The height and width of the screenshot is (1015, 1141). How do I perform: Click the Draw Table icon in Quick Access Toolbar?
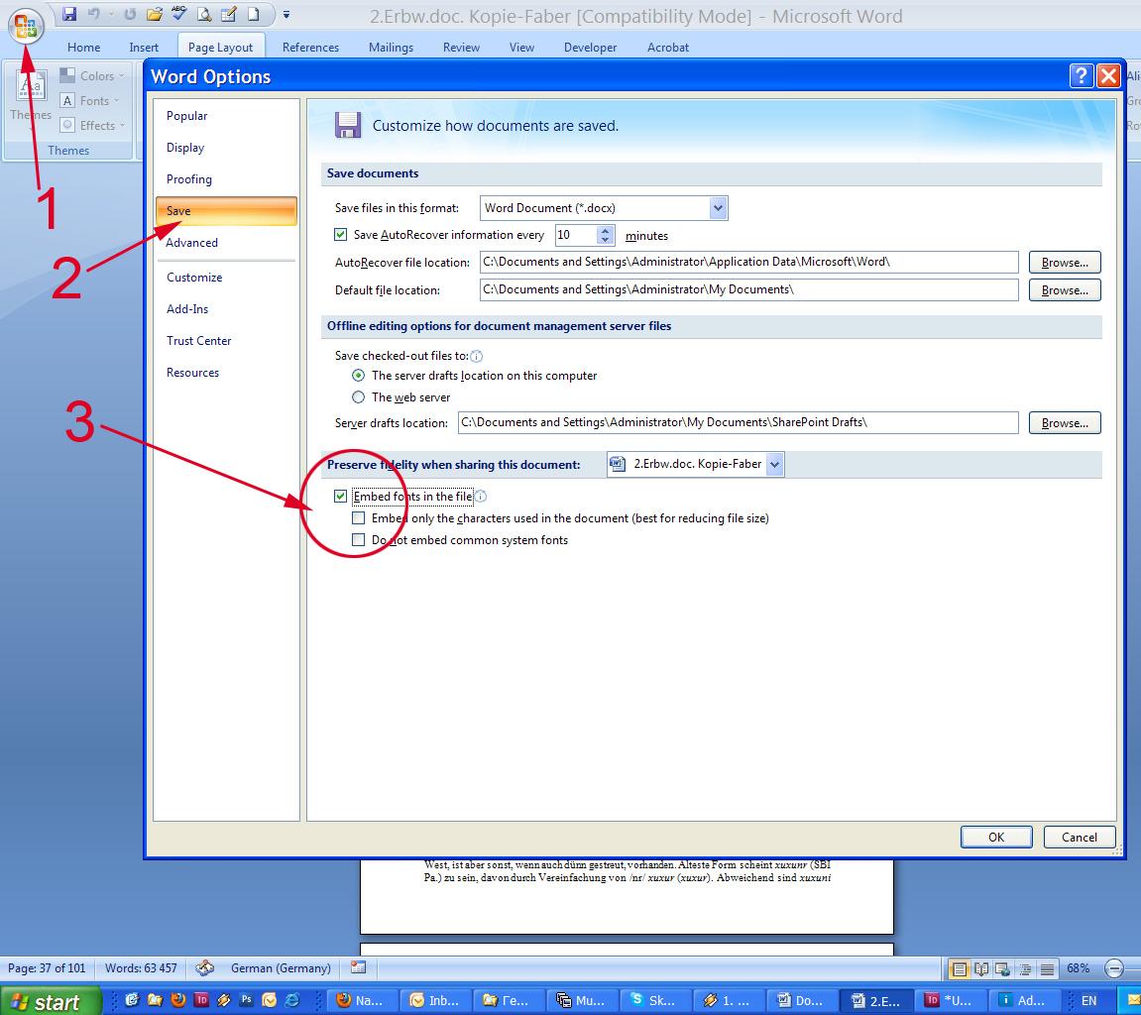tap(228, 14)
